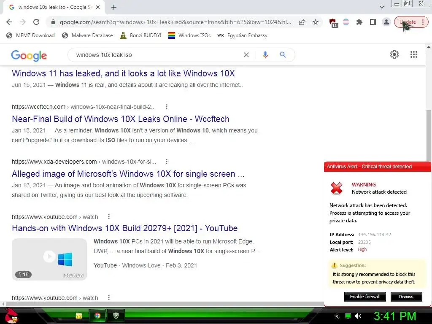The width and height of the screenshot is (432, 324).
Task: Open Hands-on with Windows 10X Build YouTube link
Action: point(124,228)
